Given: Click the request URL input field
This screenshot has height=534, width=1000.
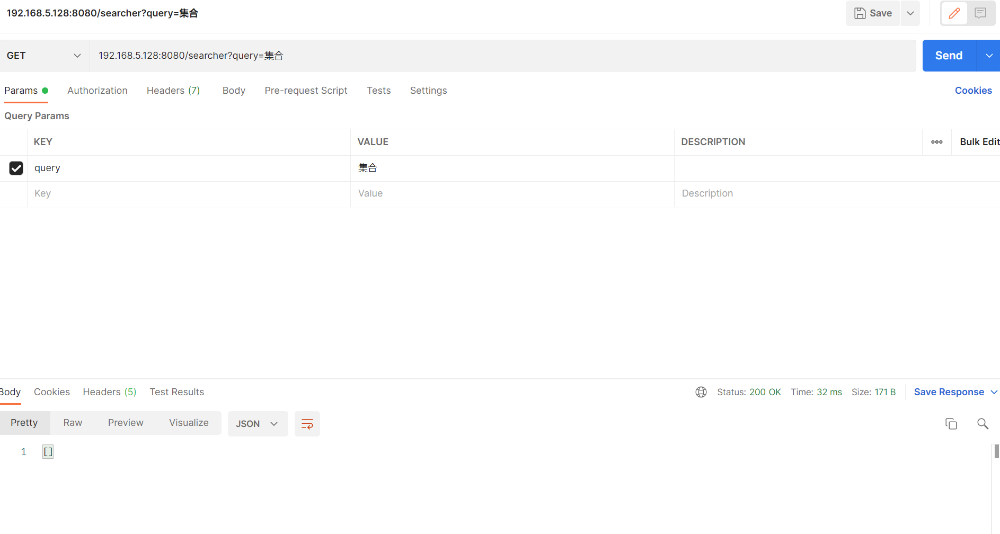Looking at the screenshot, I should coord(502,56).
